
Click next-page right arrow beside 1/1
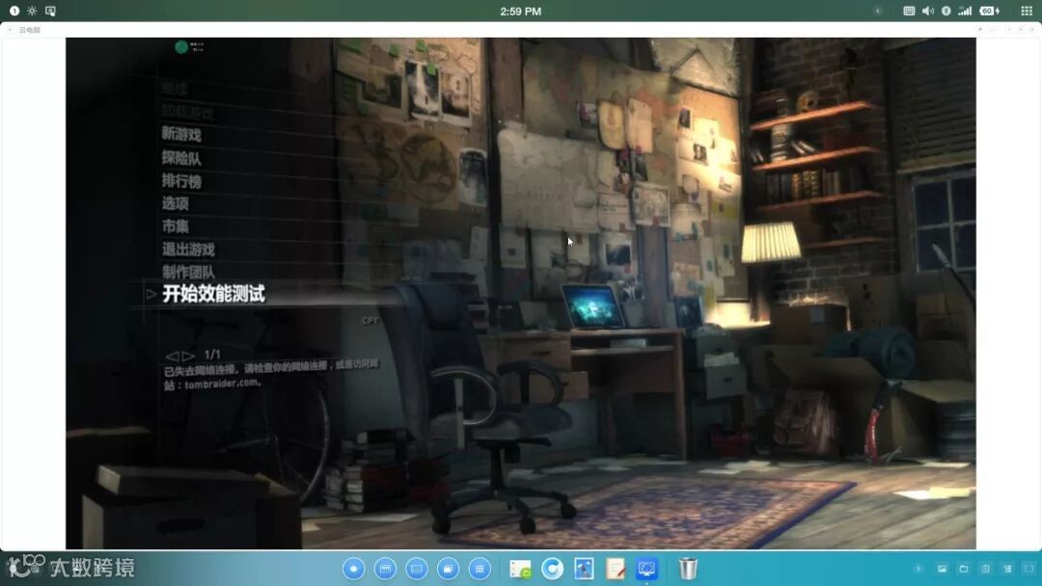point(188,356)
